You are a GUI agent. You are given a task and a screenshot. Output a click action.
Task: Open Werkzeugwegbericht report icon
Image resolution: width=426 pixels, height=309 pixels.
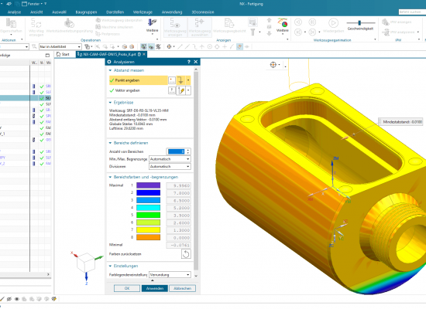[228, 23]
